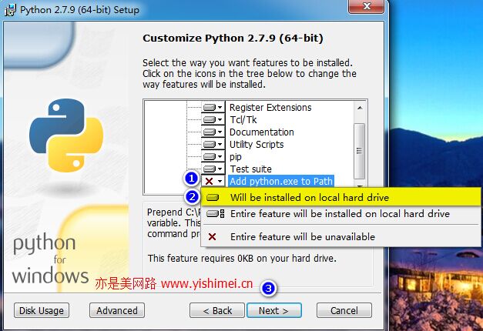
Task: Click the Python 2.7.9 (64-bit) Setup title
Action: click(x=79, y=10)
